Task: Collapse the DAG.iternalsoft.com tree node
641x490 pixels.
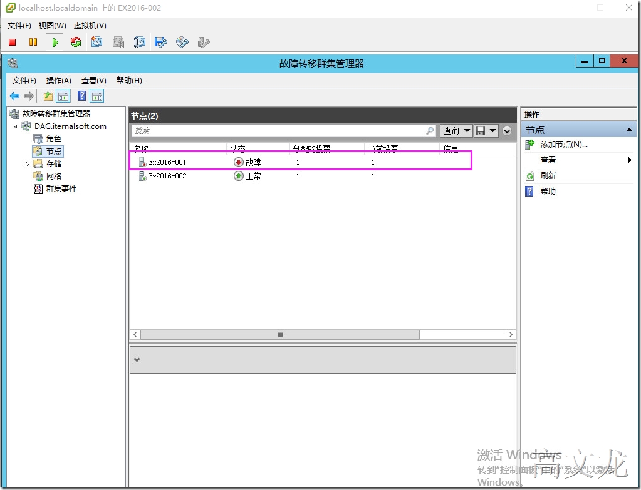Action: pyautogui.click(x=15, y=126)
